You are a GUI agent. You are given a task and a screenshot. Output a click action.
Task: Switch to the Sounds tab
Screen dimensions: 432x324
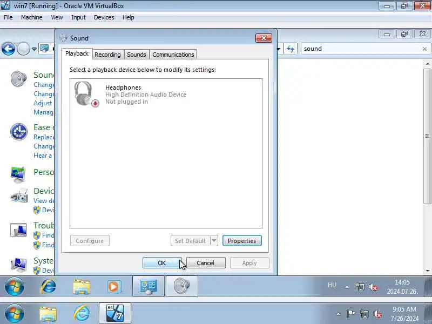tap(137, 55)
